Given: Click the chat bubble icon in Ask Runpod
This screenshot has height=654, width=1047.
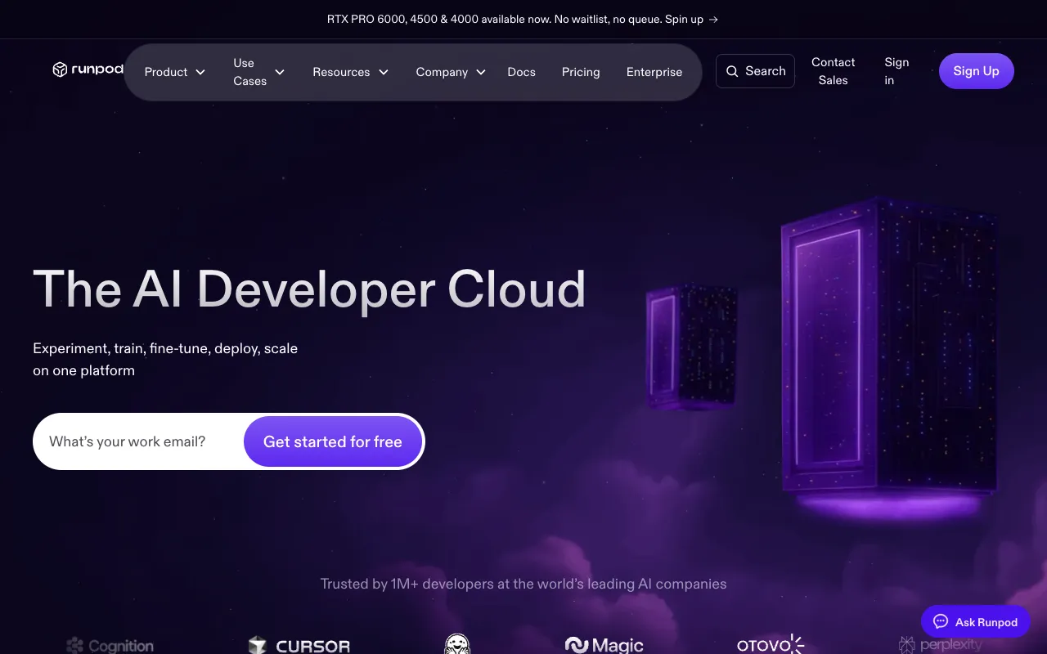Looking at the screenshot, I should click(941, 622).
